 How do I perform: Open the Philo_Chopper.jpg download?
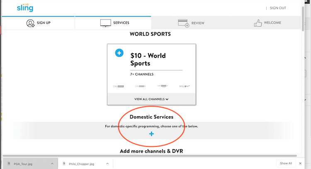pyautogui.click(x=82, y=164)
